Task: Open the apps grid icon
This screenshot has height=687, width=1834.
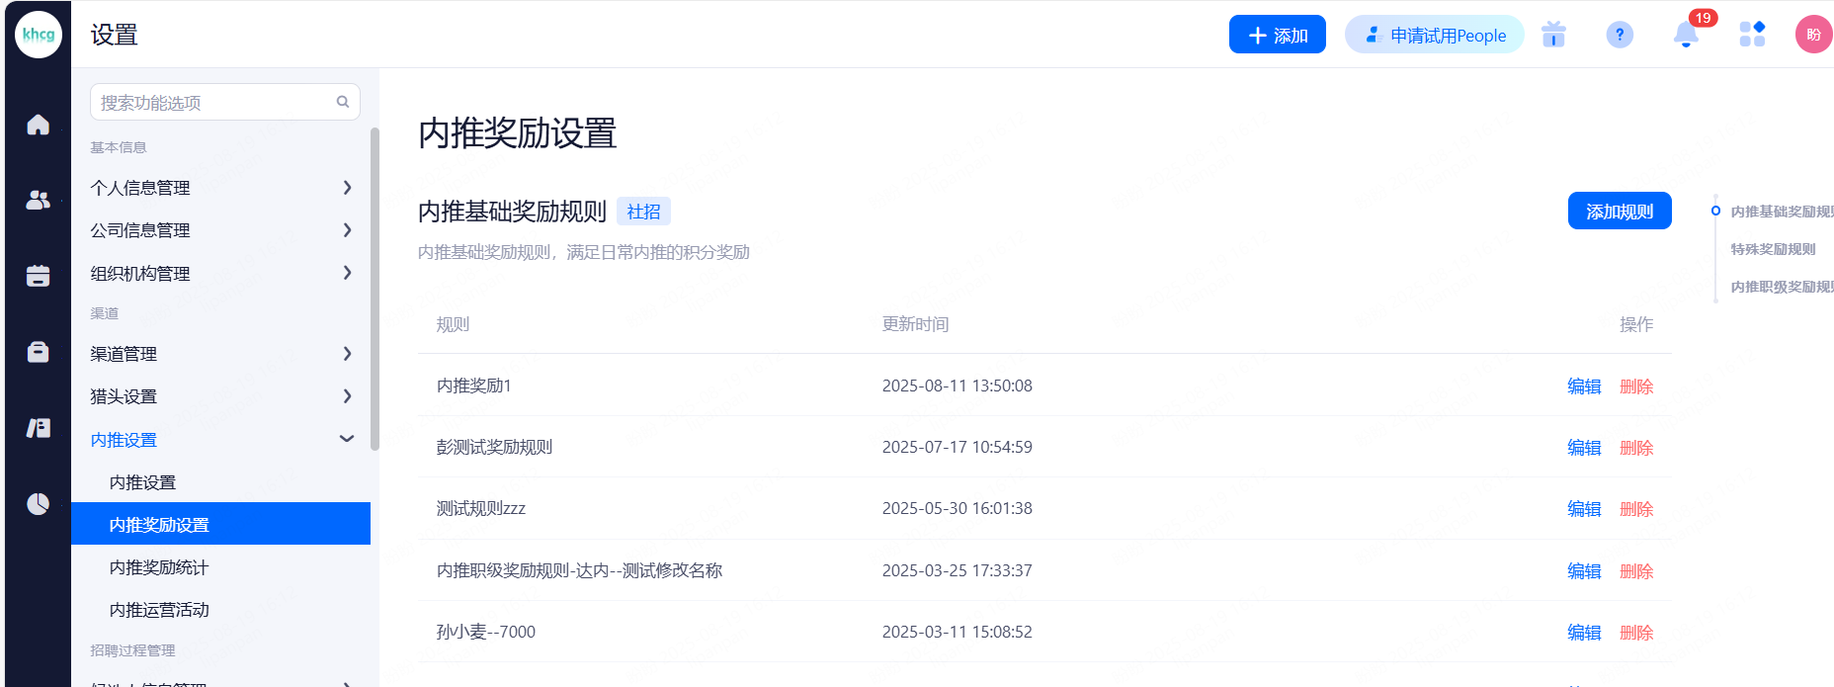Action: click(x=1752, y=35)
